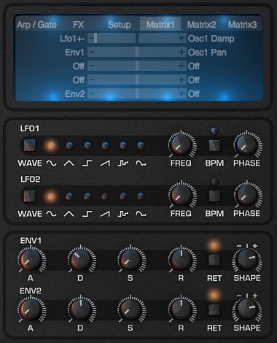Select the sawtooth waveform for LFO2
The height and width of the screenshot is (343, 277).
tap(105, 196)
